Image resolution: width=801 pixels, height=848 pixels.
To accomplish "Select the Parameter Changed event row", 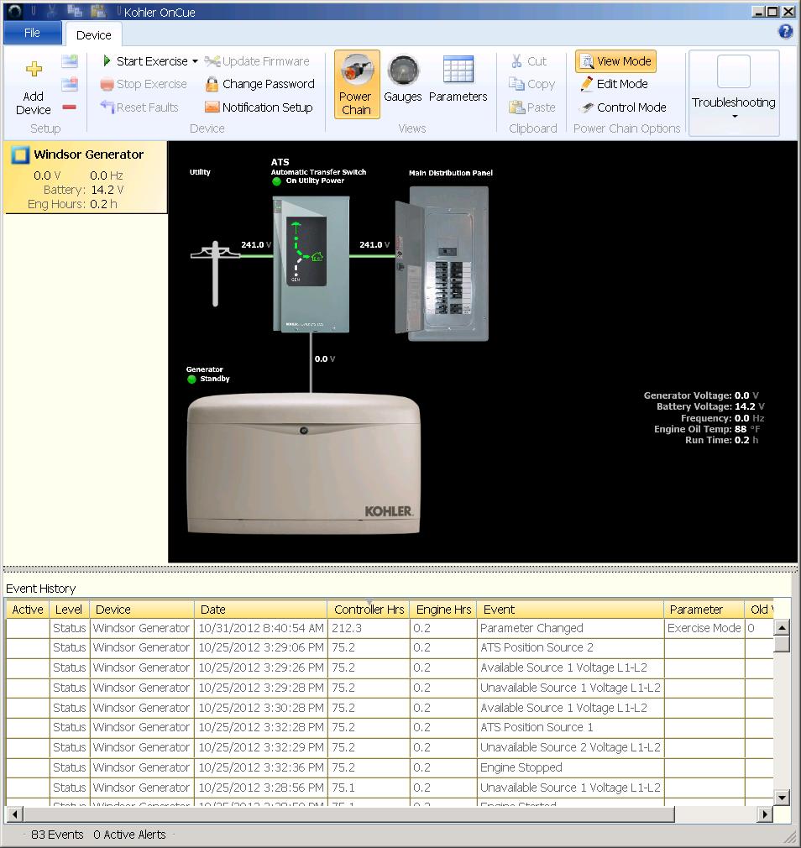I will pos(390,628).
